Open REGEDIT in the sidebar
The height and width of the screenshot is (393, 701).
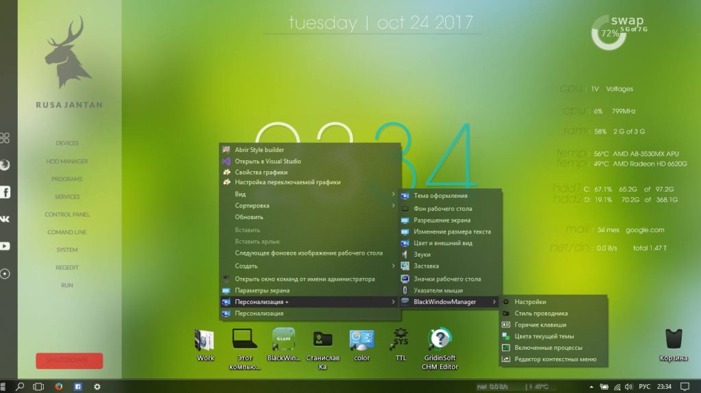[67, 268]
